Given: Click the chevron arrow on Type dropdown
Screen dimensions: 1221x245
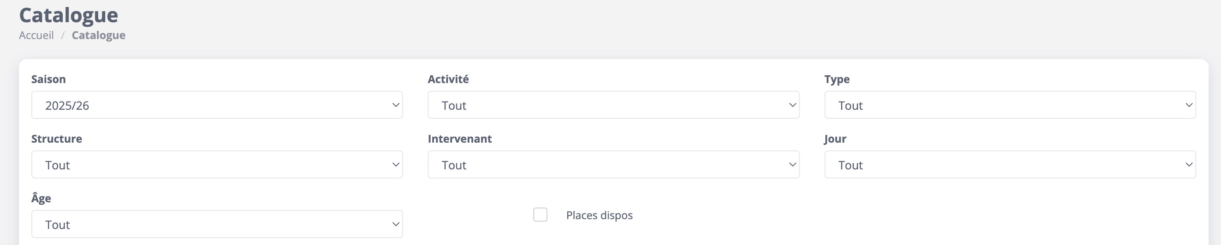Looking at the screenshot, I should [1189, 105].
